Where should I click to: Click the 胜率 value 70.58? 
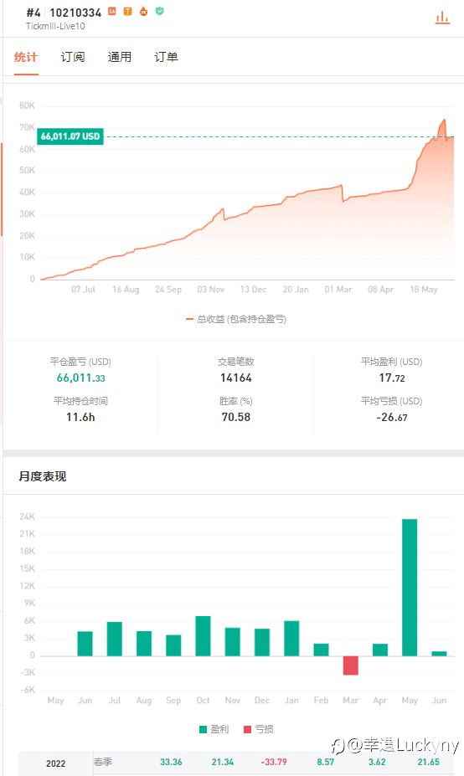click(236, 417)
